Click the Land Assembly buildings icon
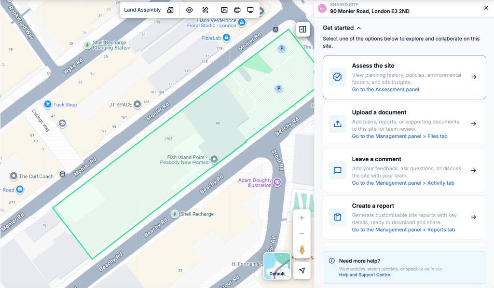The height and width of the screenshot is (288, 494). tap(170, 10)
